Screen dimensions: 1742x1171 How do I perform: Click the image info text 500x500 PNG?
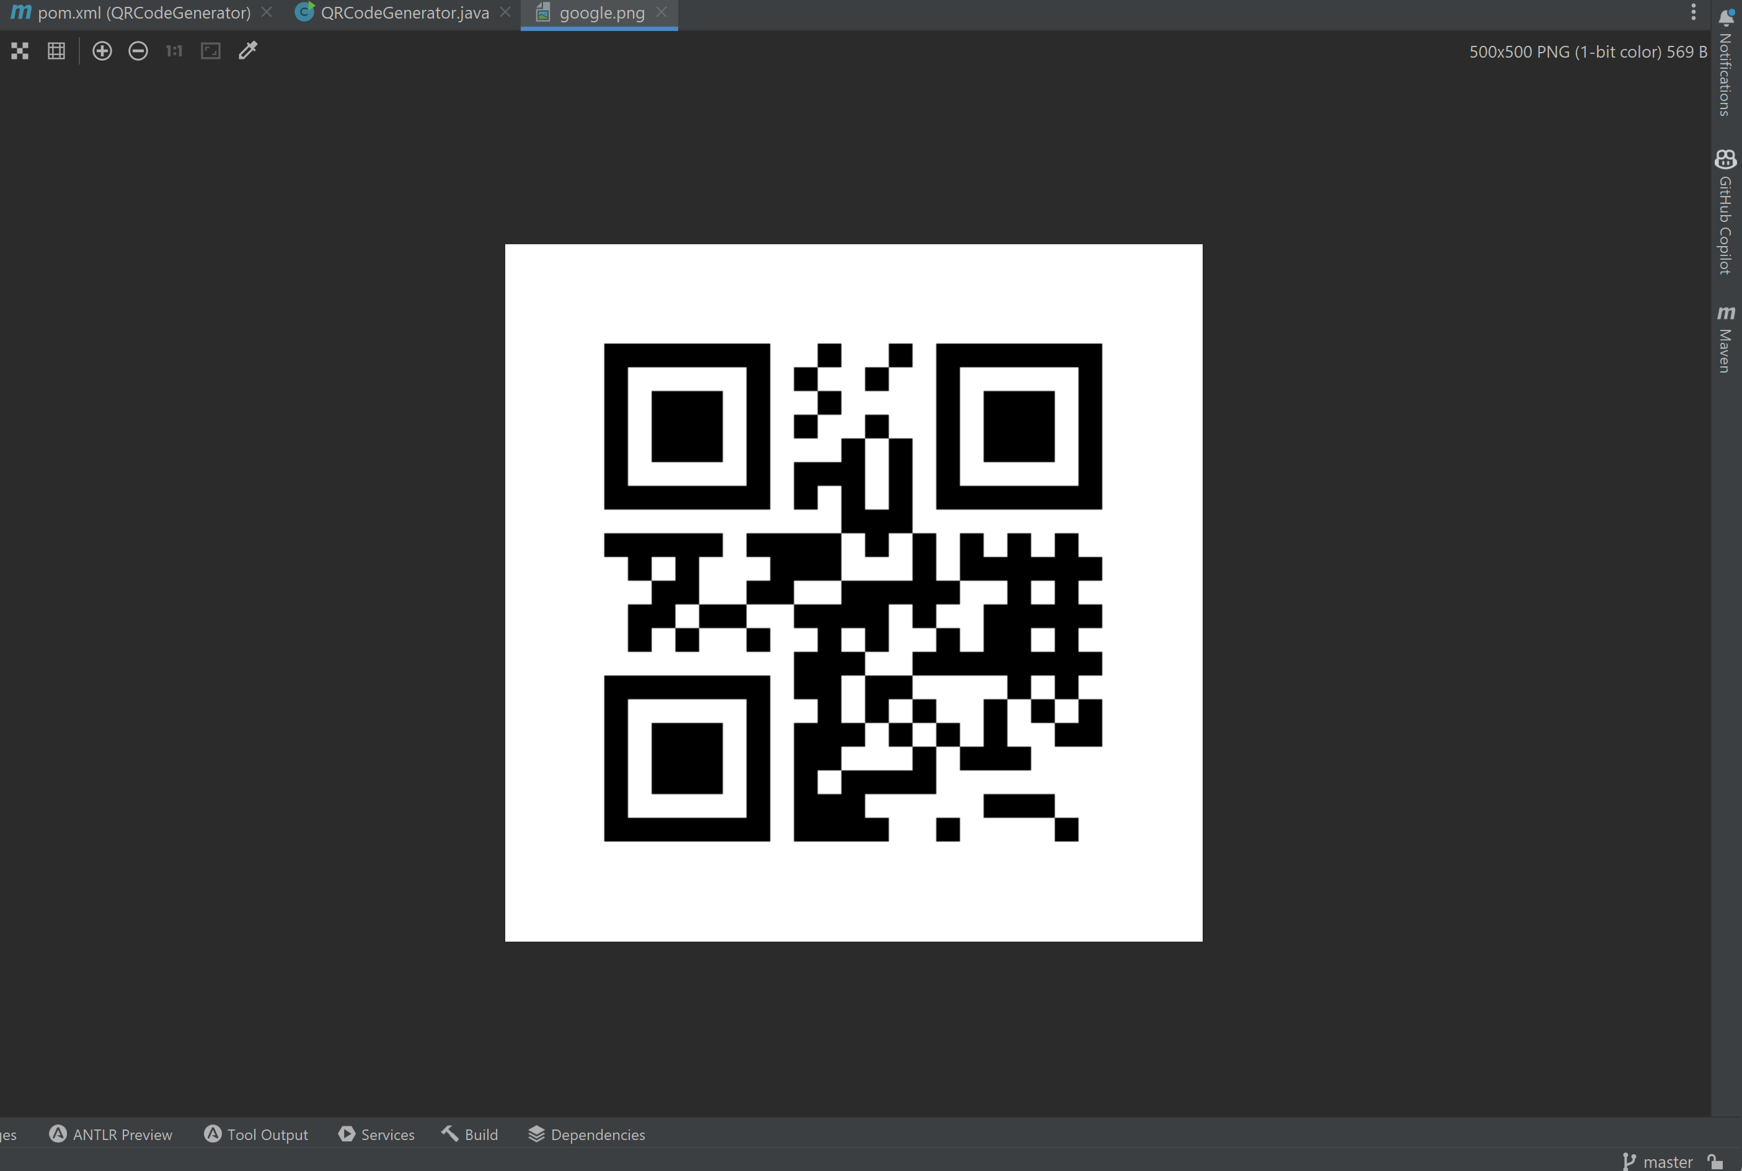[1588, 51]
